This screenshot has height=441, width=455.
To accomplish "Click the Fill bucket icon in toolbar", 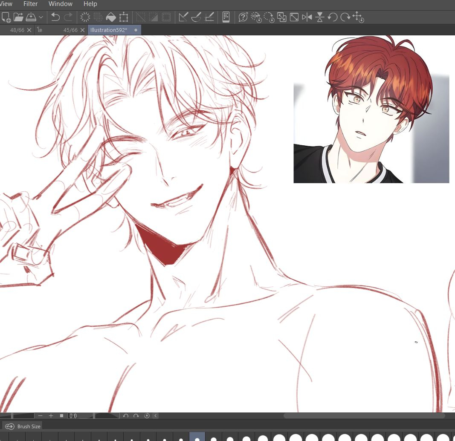I will click(110, 17).
